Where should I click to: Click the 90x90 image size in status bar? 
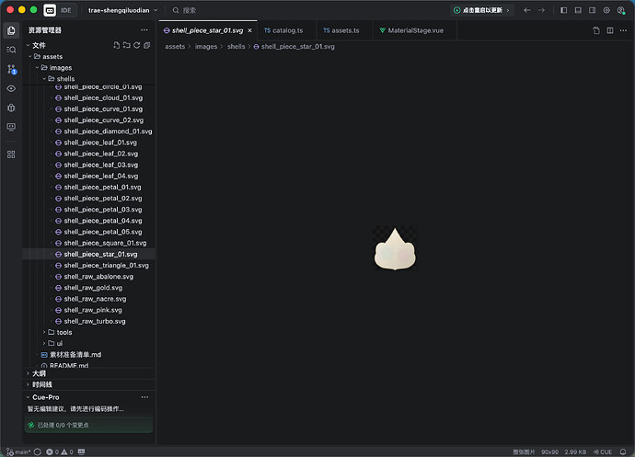[x=550, y=451]
